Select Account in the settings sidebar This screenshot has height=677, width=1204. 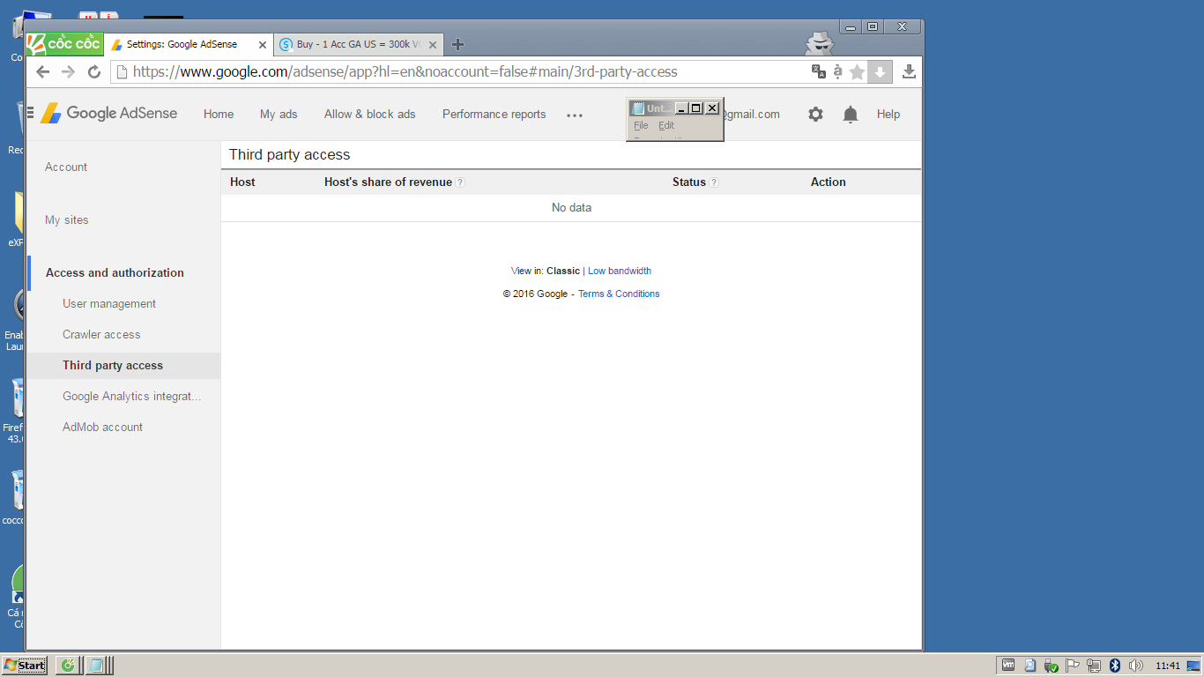click(x=66, y=167)
